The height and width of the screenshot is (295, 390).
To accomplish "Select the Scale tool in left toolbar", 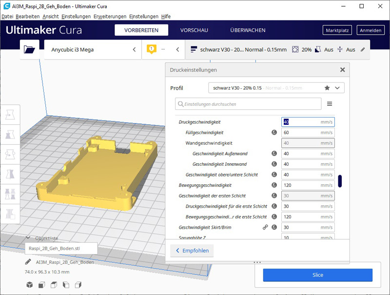I will [x=10, y=135].
